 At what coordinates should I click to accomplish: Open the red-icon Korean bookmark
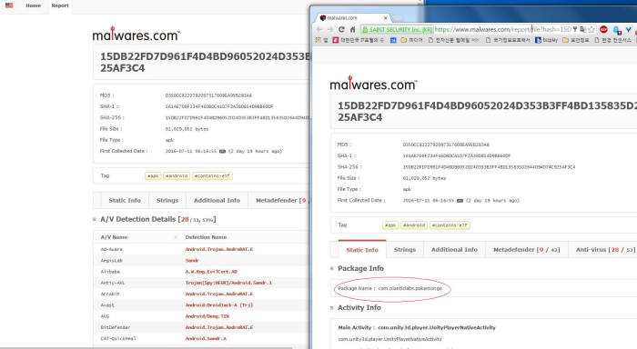[358, 40]
